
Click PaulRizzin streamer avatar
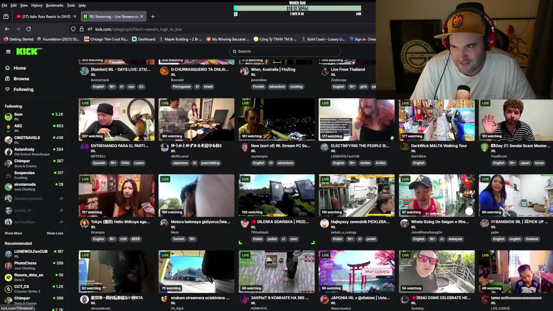coord(484,147)
